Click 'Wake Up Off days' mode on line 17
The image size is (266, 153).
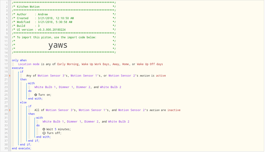click(x=150, y=64)
